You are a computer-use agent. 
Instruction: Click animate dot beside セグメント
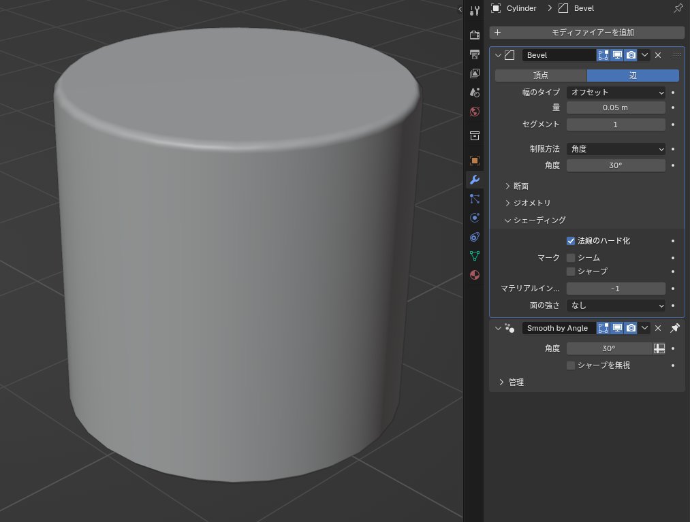(673, 125)
